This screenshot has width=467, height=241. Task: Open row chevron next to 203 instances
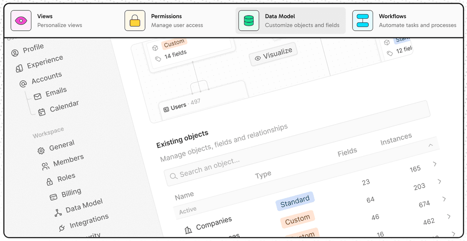pyautogui.click(x=439, y=181)
